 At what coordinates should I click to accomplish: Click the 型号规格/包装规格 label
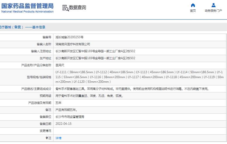pyautogui.click(x=39, y=77)
